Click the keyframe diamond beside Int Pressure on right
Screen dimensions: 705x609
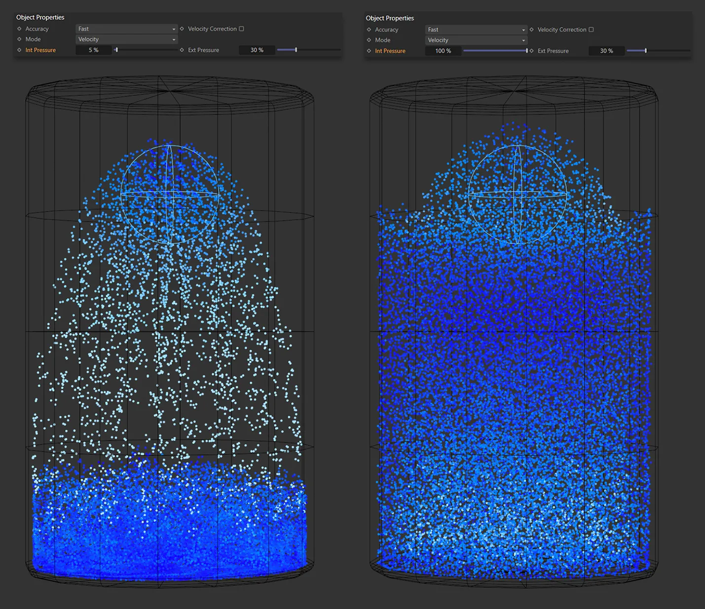click(368, 50)
